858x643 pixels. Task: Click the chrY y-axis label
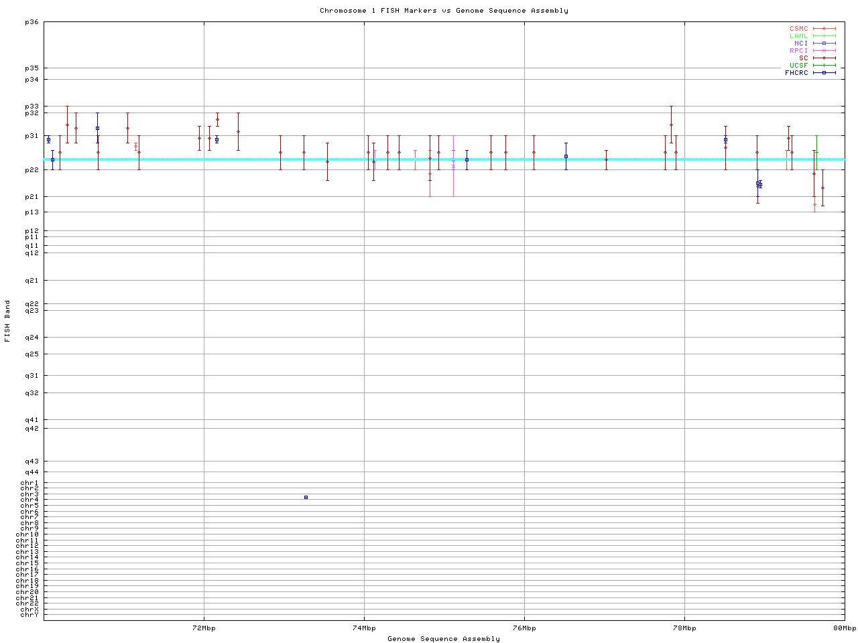[x=29, y=615]
